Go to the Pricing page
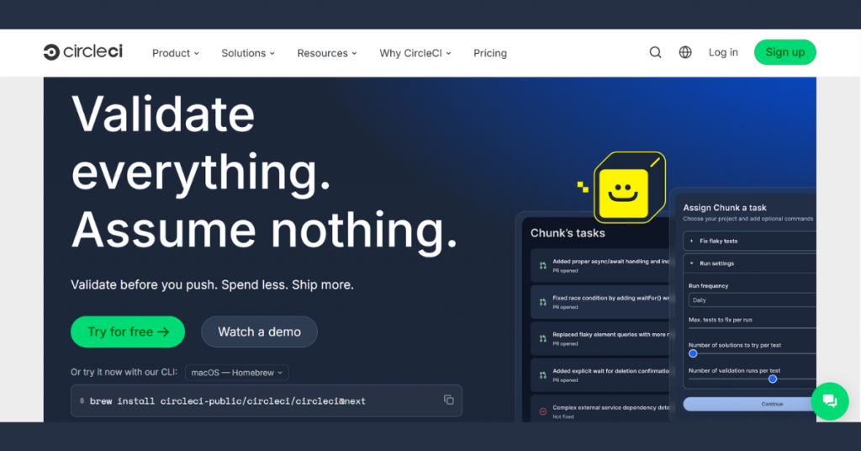861x451 pixels. 490,53
